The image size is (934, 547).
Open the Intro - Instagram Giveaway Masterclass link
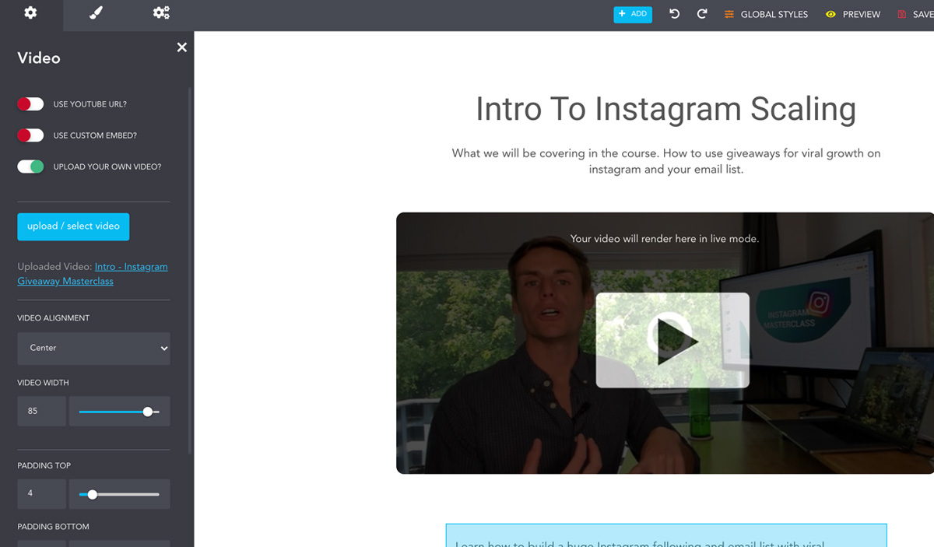93,274
